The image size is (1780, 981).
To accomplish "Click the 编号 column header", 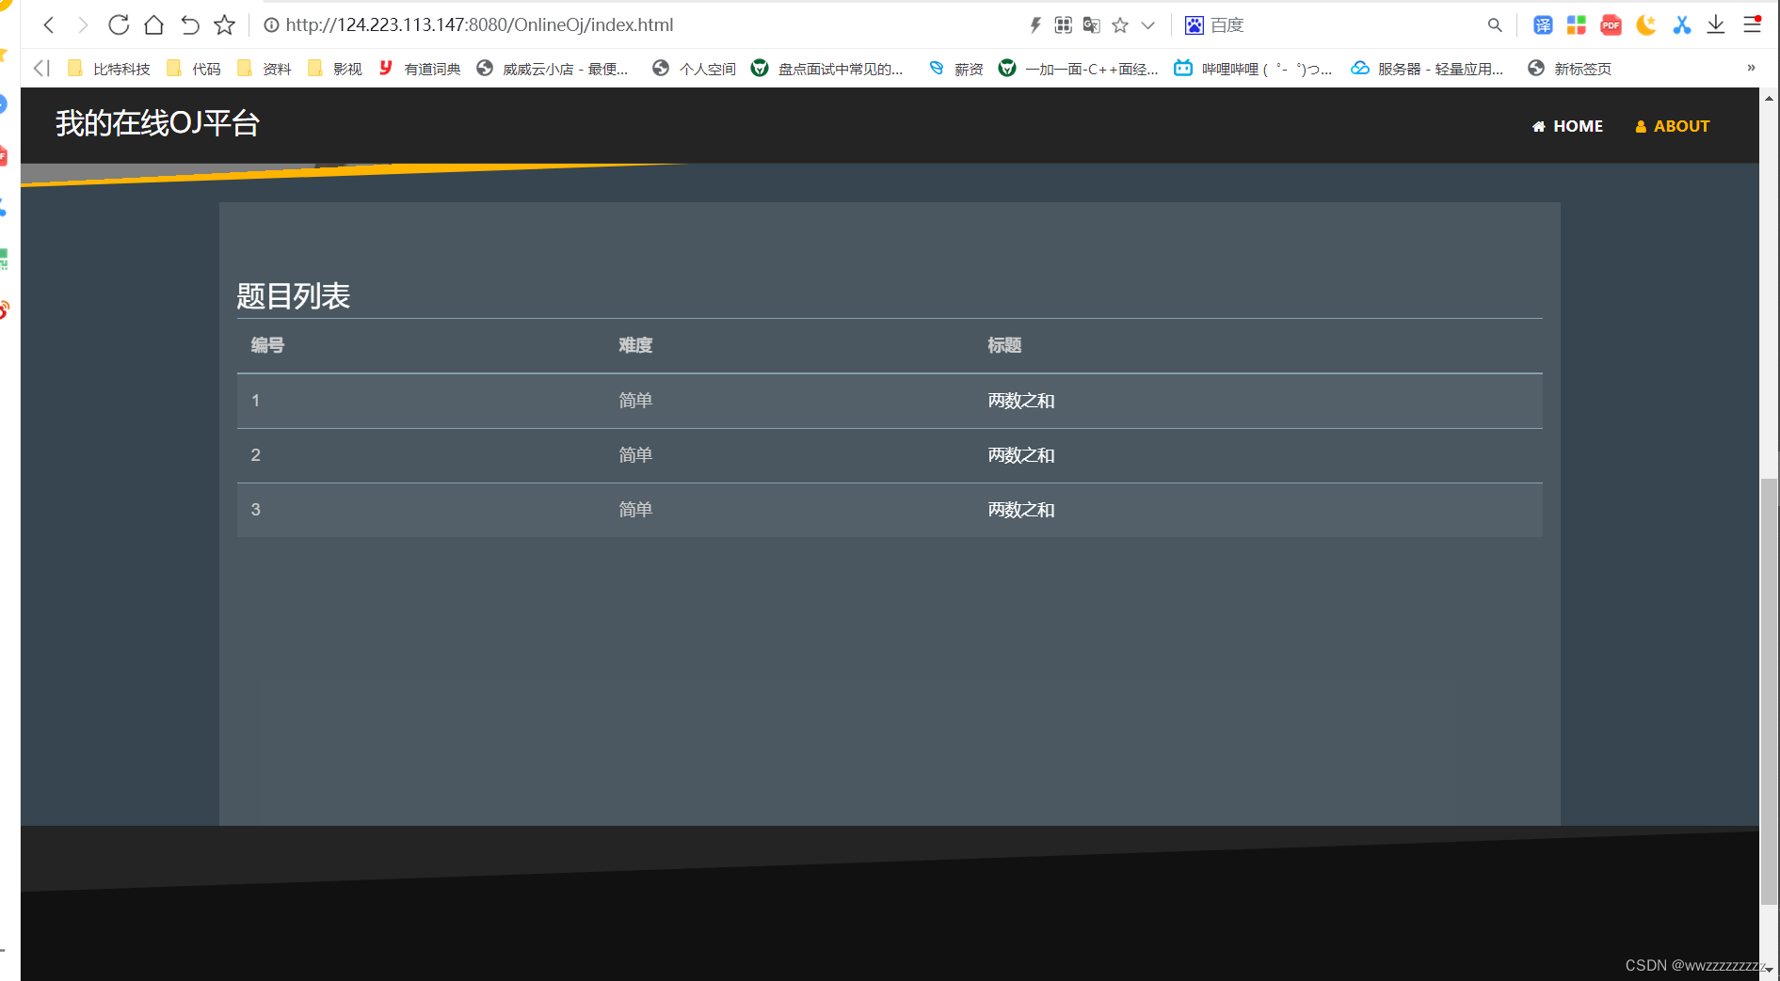I will tap(267, 345).
